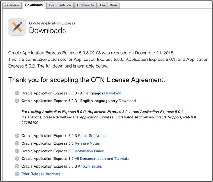Image resolution: width=213 pixels, height=182 pixels.
Task: Open All Documentation and Tutorials link
Action: tap(102, 159)
